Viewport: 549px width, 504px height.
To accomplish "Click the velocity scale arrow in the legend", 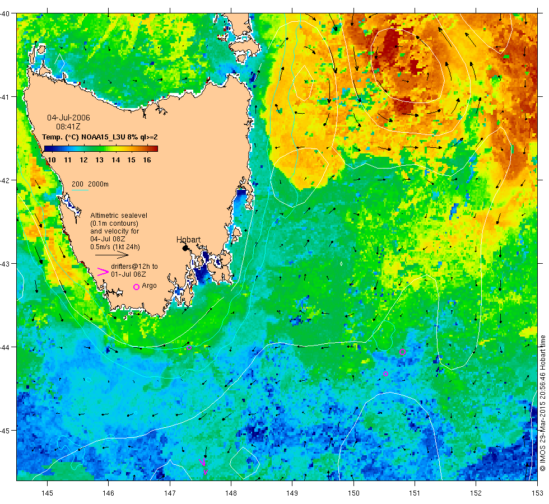I will coord(112,255).
